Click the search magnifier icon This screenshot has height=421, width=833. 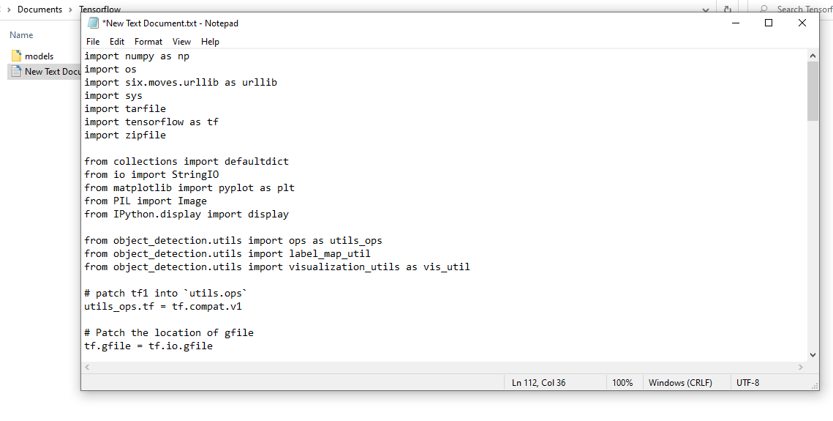[764, 9]
